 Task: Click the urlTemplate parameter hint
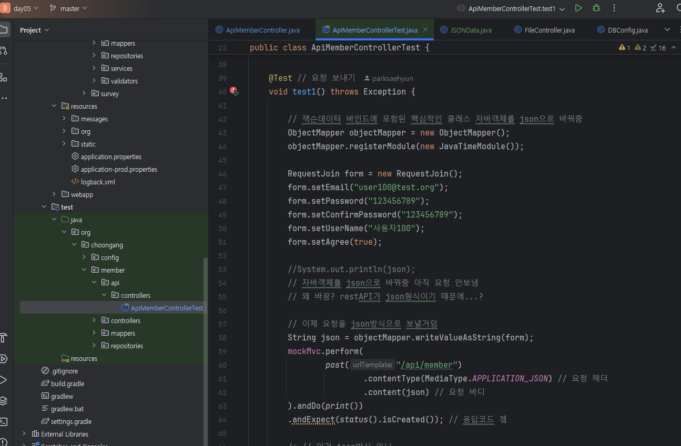click(x=372, y=365)
